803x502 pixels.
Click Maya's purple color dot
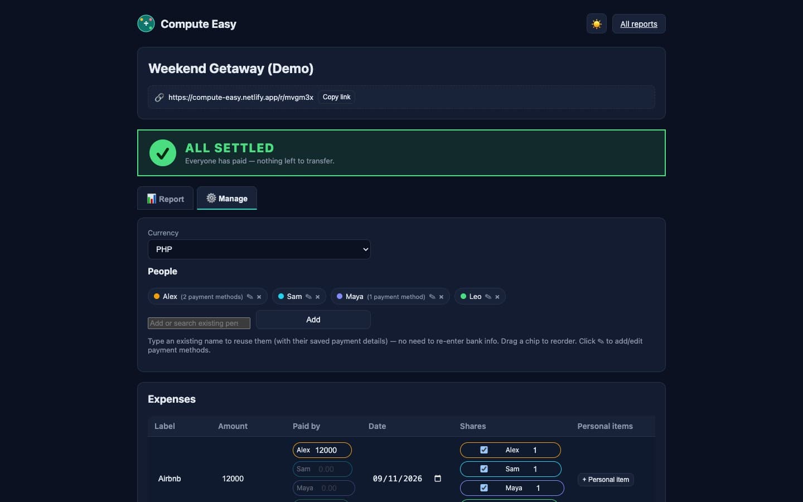pyautogui.click(x=340, y=296)
